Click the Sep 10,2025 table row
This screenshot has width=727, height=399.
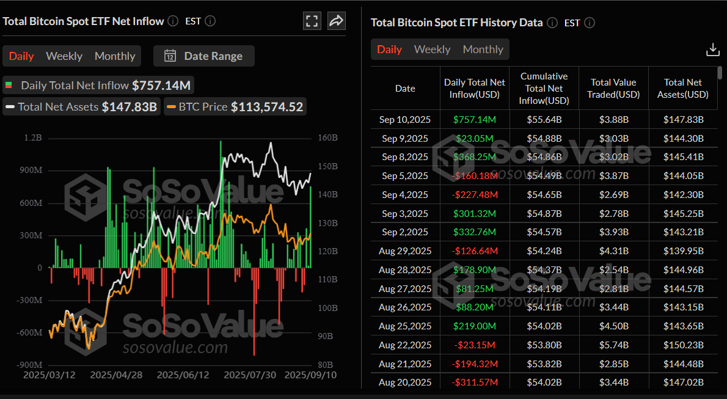[x=544, y=120]
